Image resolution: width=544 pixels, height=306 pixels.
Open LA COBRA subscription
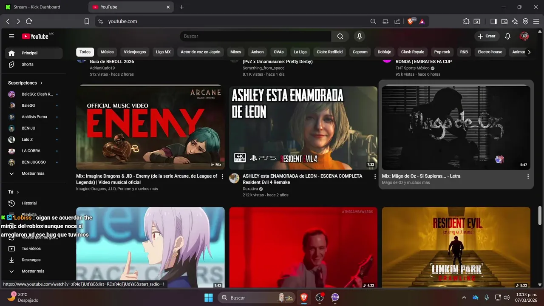[x=34, y=150]
